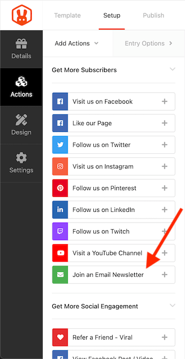Open the Settings gear icon
This screenshot has height=359, width=185.
click(x=21, y=158)
